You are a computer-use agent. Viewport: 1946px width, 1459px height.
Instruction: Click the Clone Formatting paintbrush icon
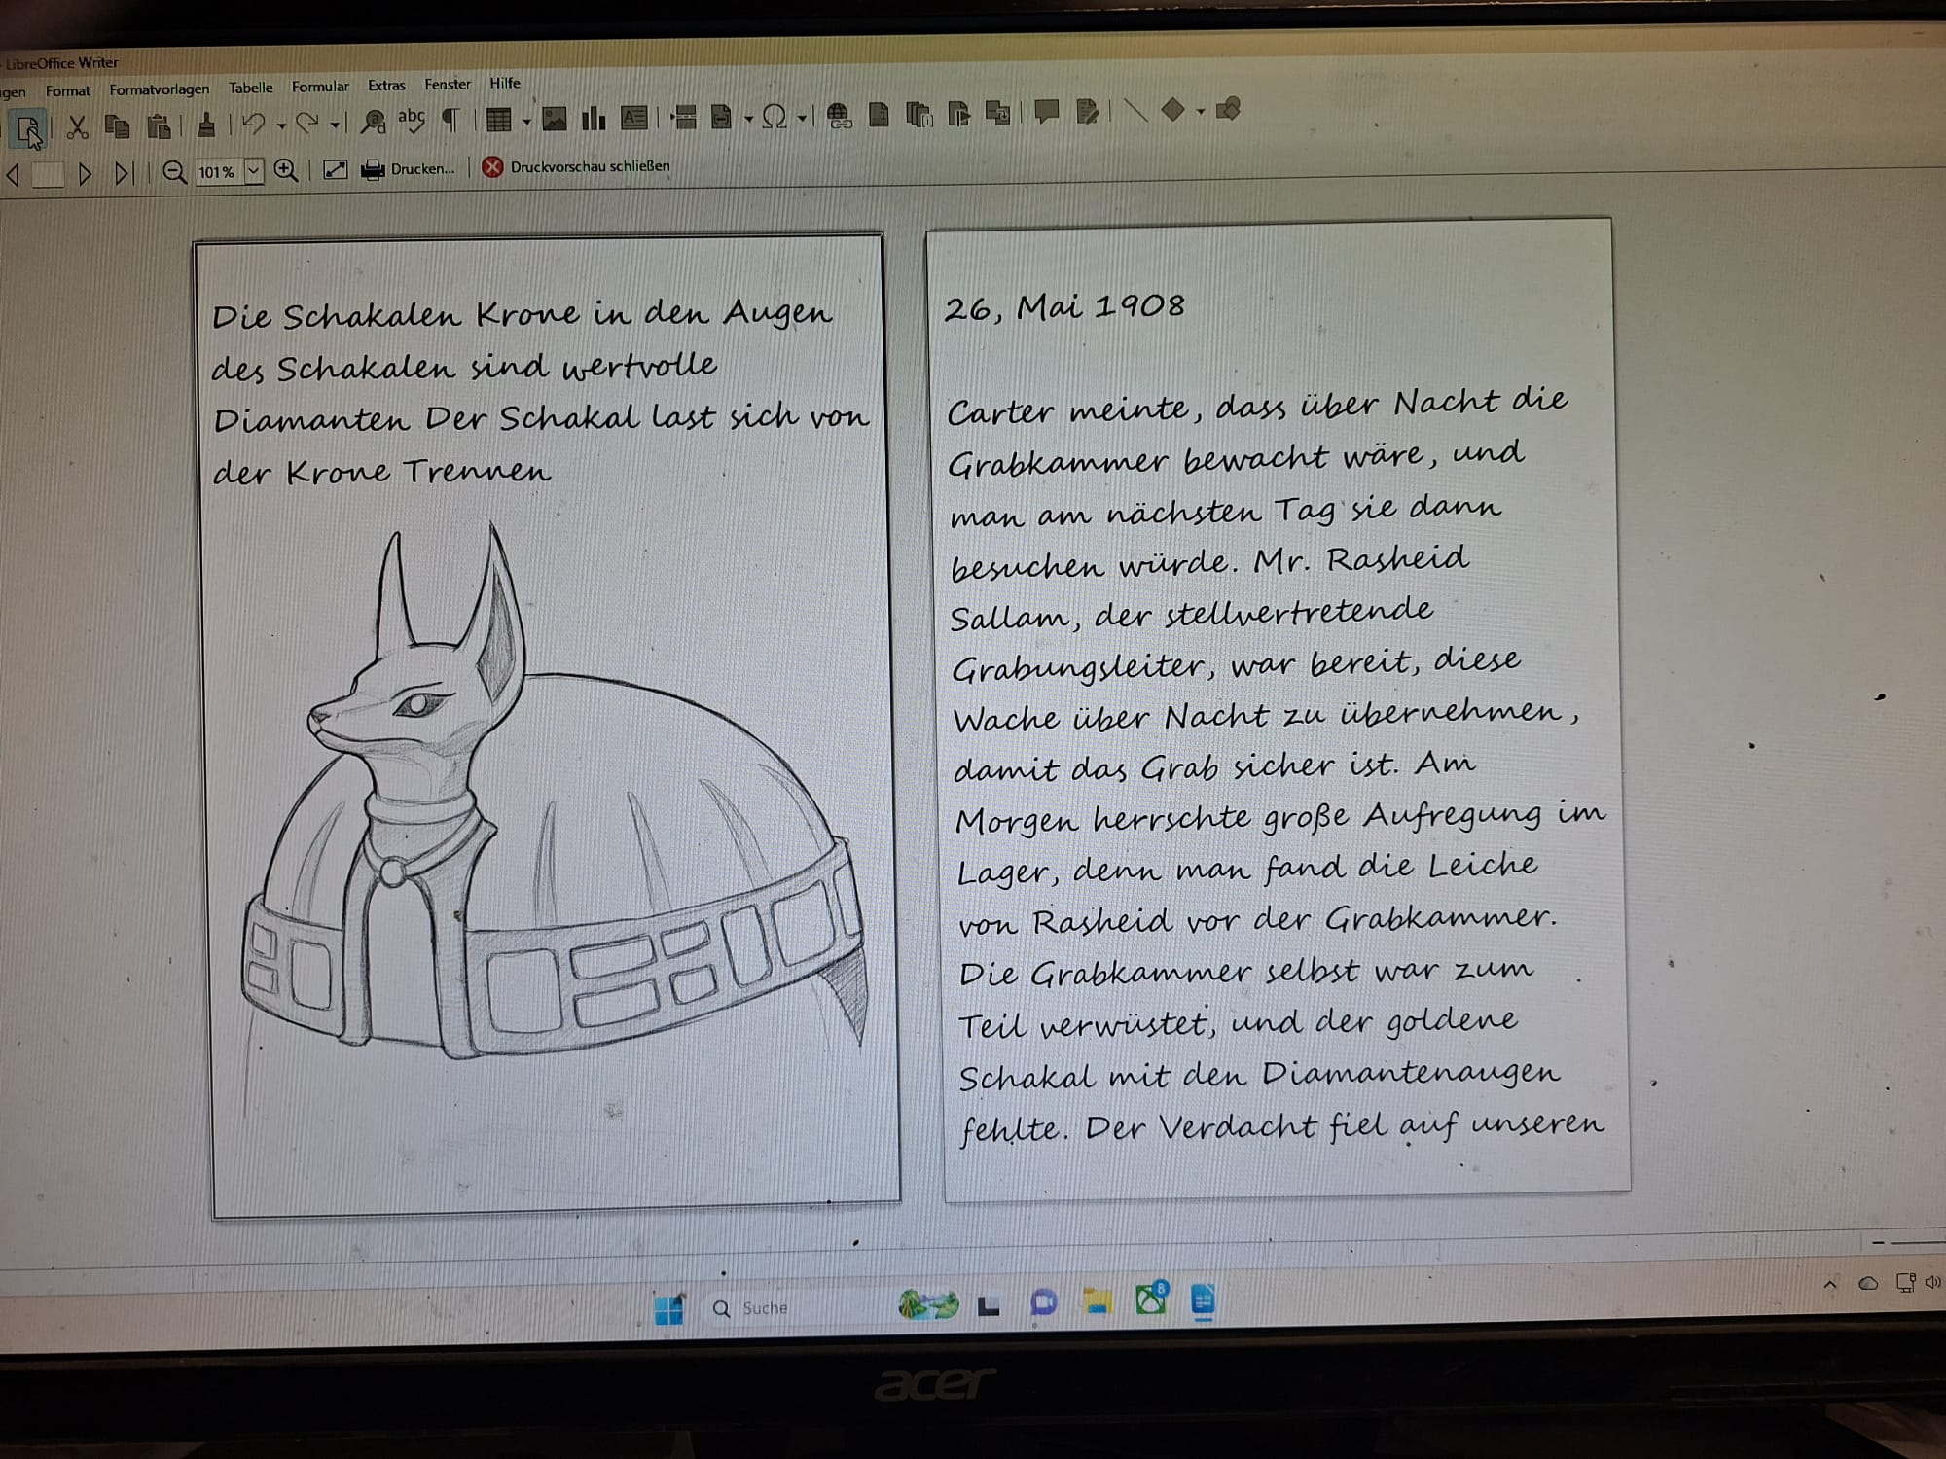(x=206, y=125)
